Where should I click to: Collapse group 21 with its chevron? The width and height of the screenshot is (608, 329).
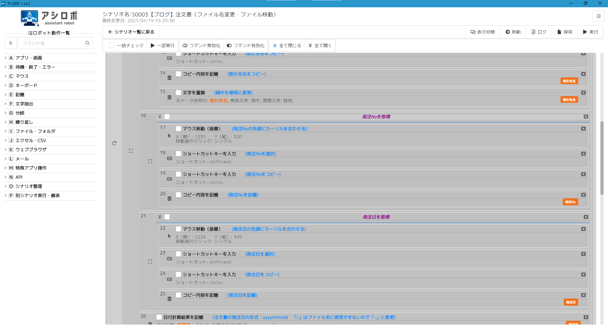(x=160, y=217)
